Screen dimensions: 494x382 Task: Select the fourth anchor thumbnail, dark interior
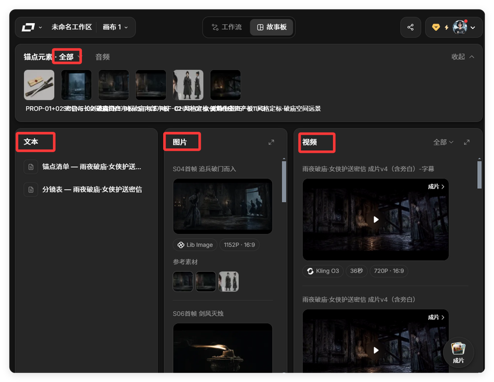pyautogui.click(x=151, y=85)
